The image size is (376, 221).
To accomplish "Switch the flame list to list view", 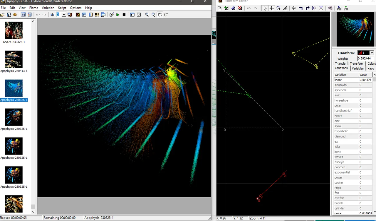I will 29,15.
